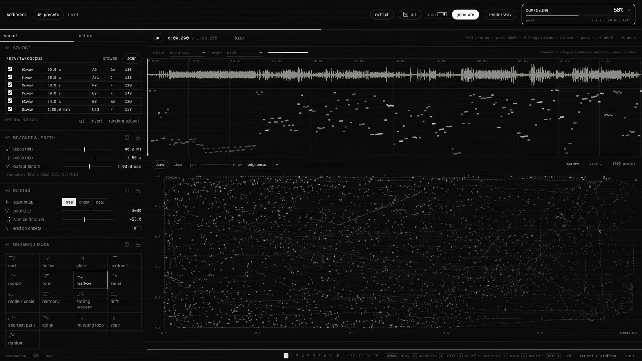This screenshot has height=361, width=642.
Task: Select the contrast ordering mode
Action: pos(124,262)
